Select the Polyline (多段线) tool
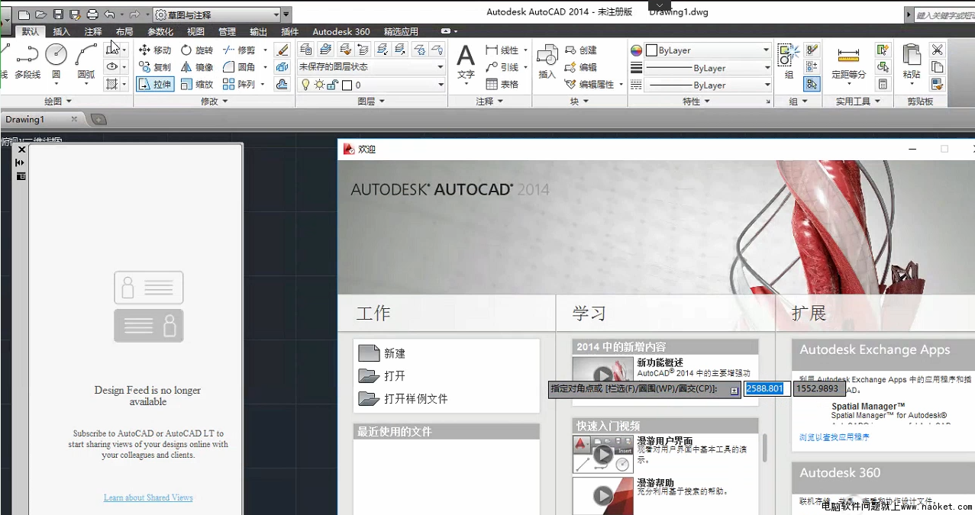Image resolution: width=975 pixels, height=515 pixels. (27, 62)
